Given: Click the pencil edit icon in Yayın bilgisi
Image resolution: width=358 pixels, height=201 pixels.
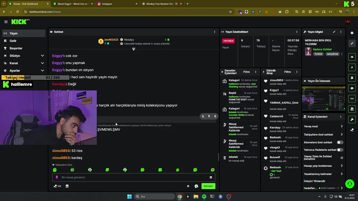Looking at the screenshot, I should pyautogui.click(x=334, y=32).
